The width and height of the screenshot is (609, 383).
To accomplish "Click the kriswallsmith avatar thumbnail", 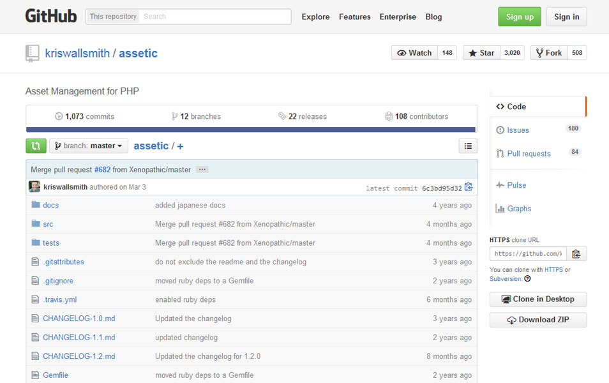I will 34,186.
